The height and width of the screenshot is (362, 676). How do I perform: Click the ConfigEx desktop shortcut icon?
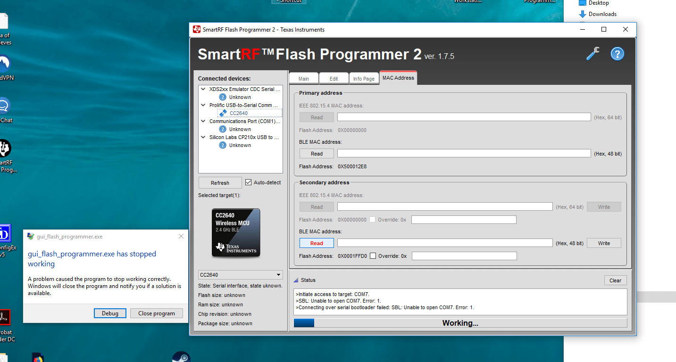point(4,234)
